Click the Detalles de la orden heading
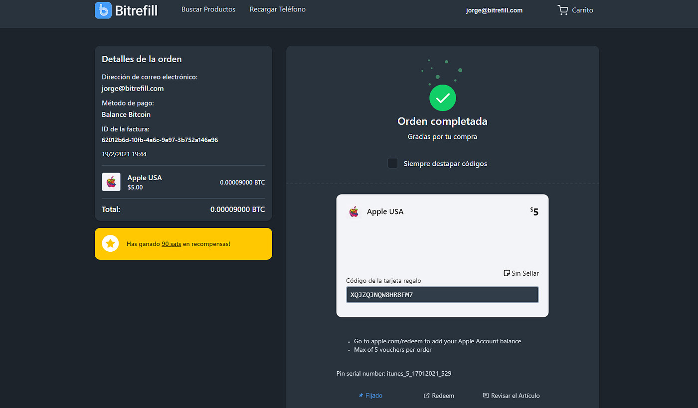The width and height of the screenshot is (698, 408). (142, 59)
